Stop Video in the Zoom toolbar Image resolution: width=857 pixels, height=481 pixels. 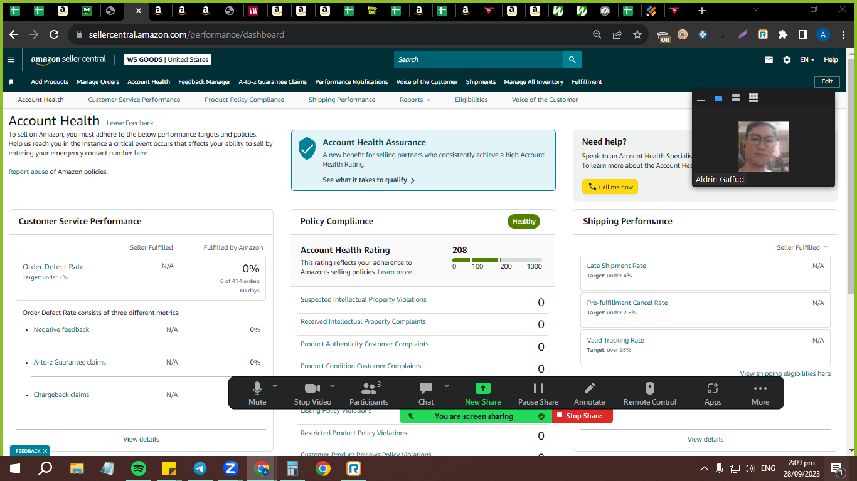click(312, 393)
